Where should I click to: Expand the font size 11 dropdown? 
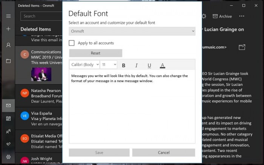pos(109,65)
